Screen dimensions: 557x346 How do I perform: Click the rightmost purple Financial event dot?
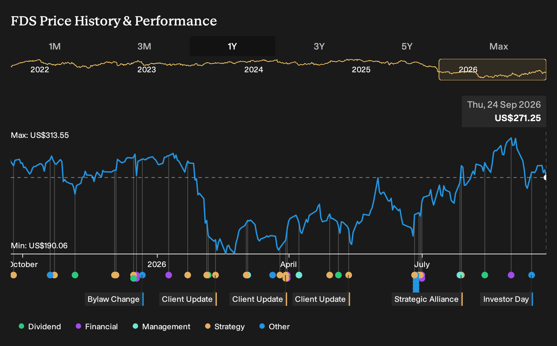coord(511,275)
